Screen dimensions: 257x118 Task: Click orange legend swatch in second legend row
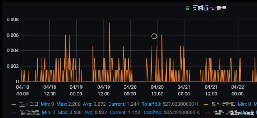pyautogui.click(x=207, y=112)
